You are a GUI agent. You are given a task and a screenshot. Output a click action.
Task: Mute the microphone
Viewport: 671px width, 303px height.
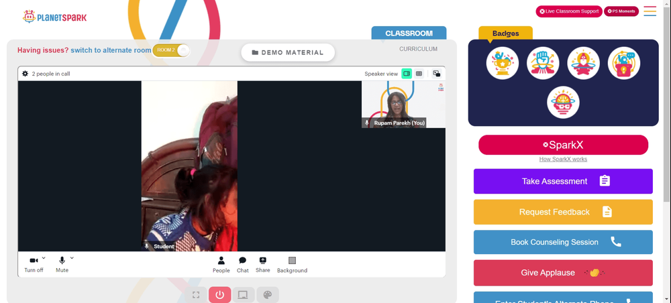(x=62, y=265)
